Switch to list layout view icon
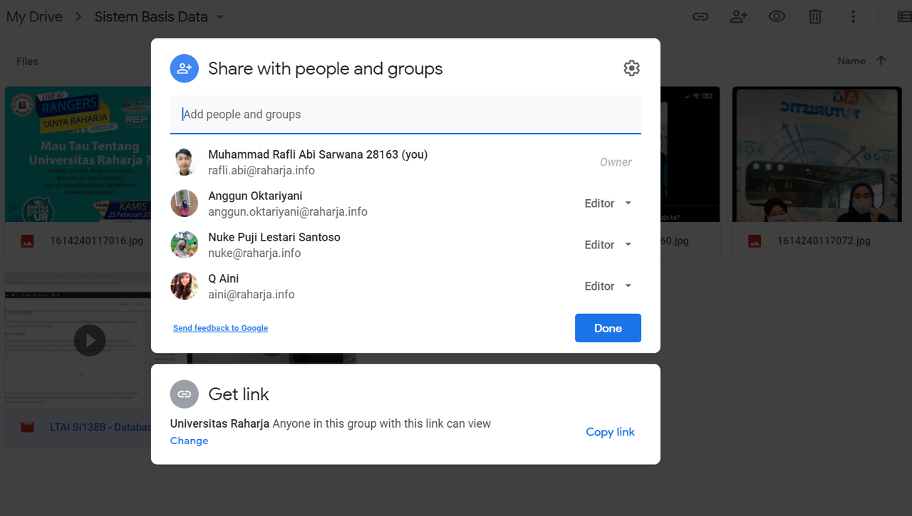 [904, 16]
